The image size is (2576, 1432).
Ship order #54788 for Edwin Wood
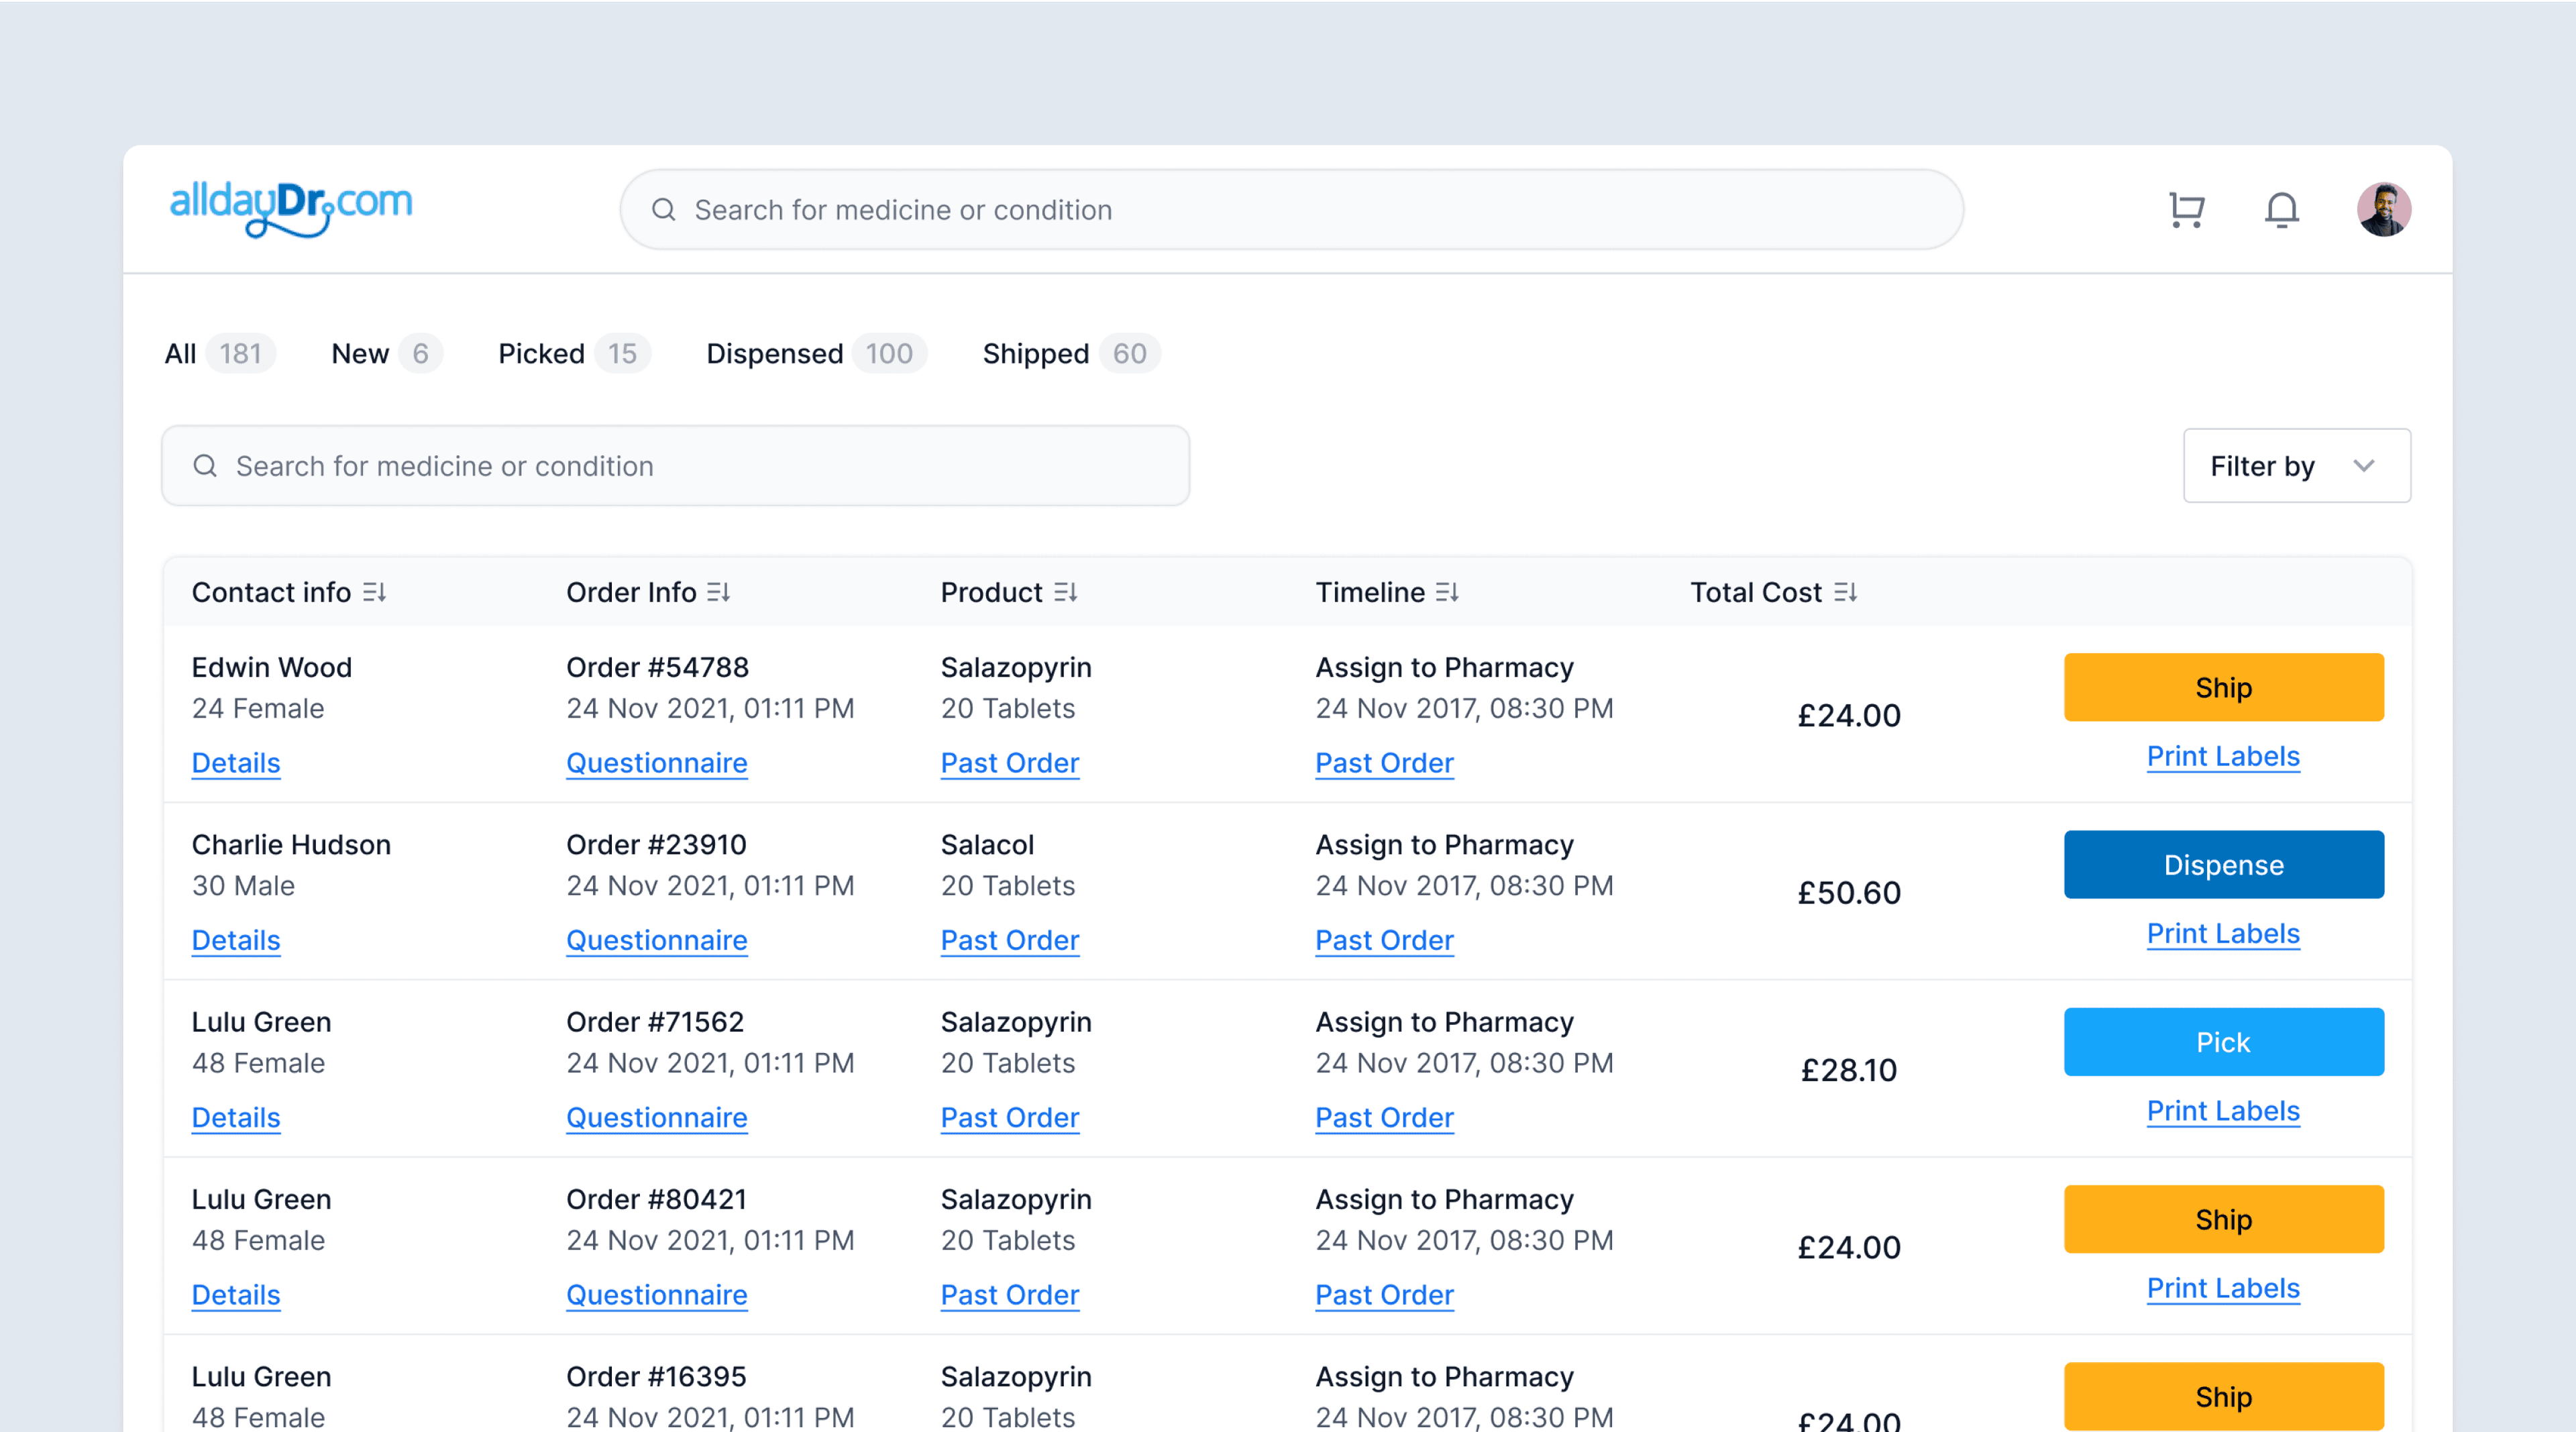click(x=2223, y=687)
